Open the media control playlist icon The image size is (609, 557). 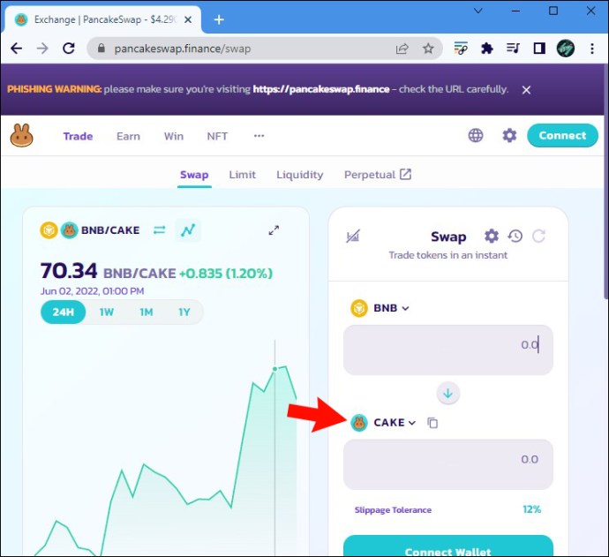tap(513, 49)
